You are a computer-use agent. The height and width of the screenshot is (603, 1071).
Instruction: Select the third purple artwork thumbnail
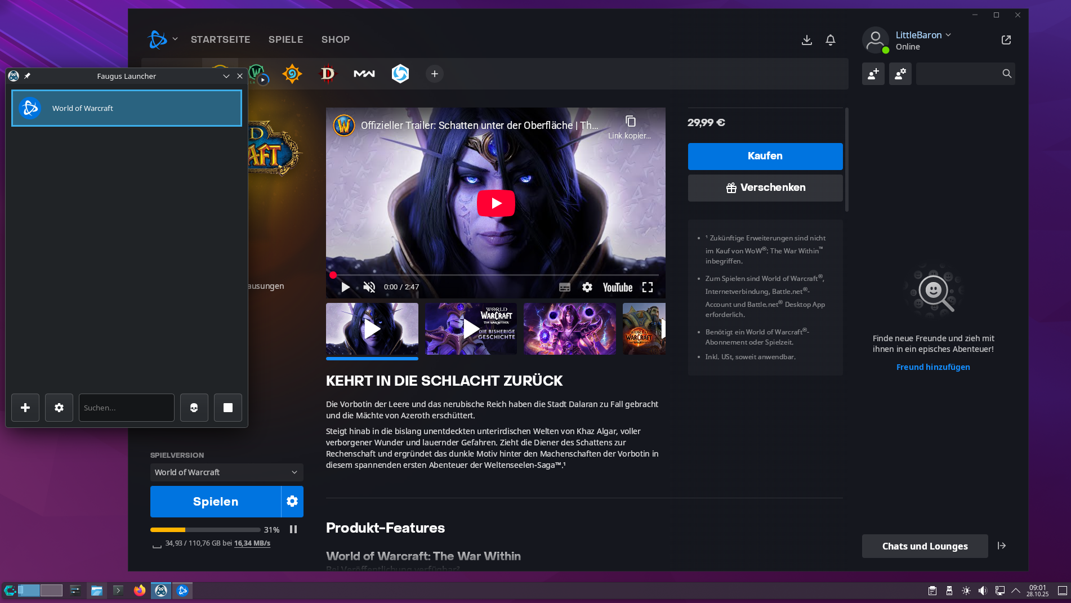(569, 329)
